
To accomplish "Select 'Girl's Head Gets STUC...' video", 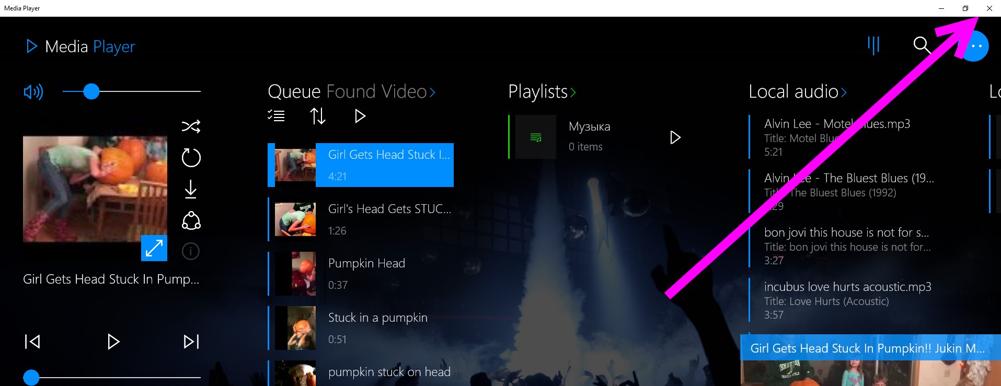I will (361, 219).
